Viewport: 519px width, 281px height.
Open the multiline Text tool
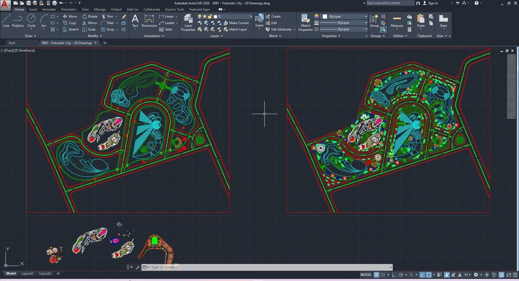coord(135,21)
